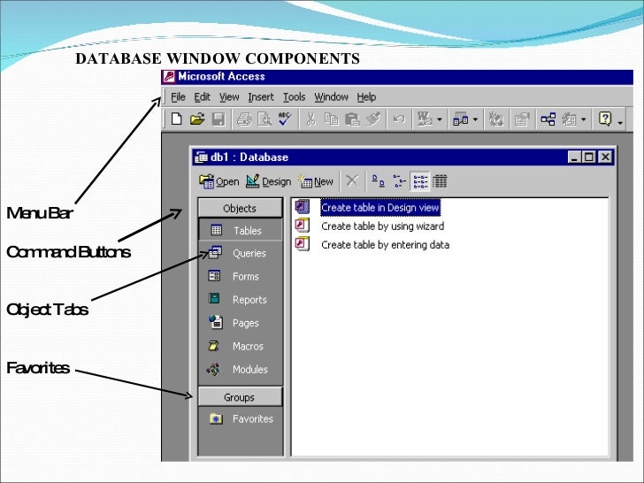This screenshot has height=483, width=644.
Task: Click the New button in db1 window
Action: point(316,181)
